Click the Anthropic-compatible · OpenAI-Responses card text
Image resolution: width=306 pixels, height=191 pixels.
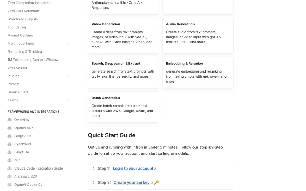coord(117,5)
